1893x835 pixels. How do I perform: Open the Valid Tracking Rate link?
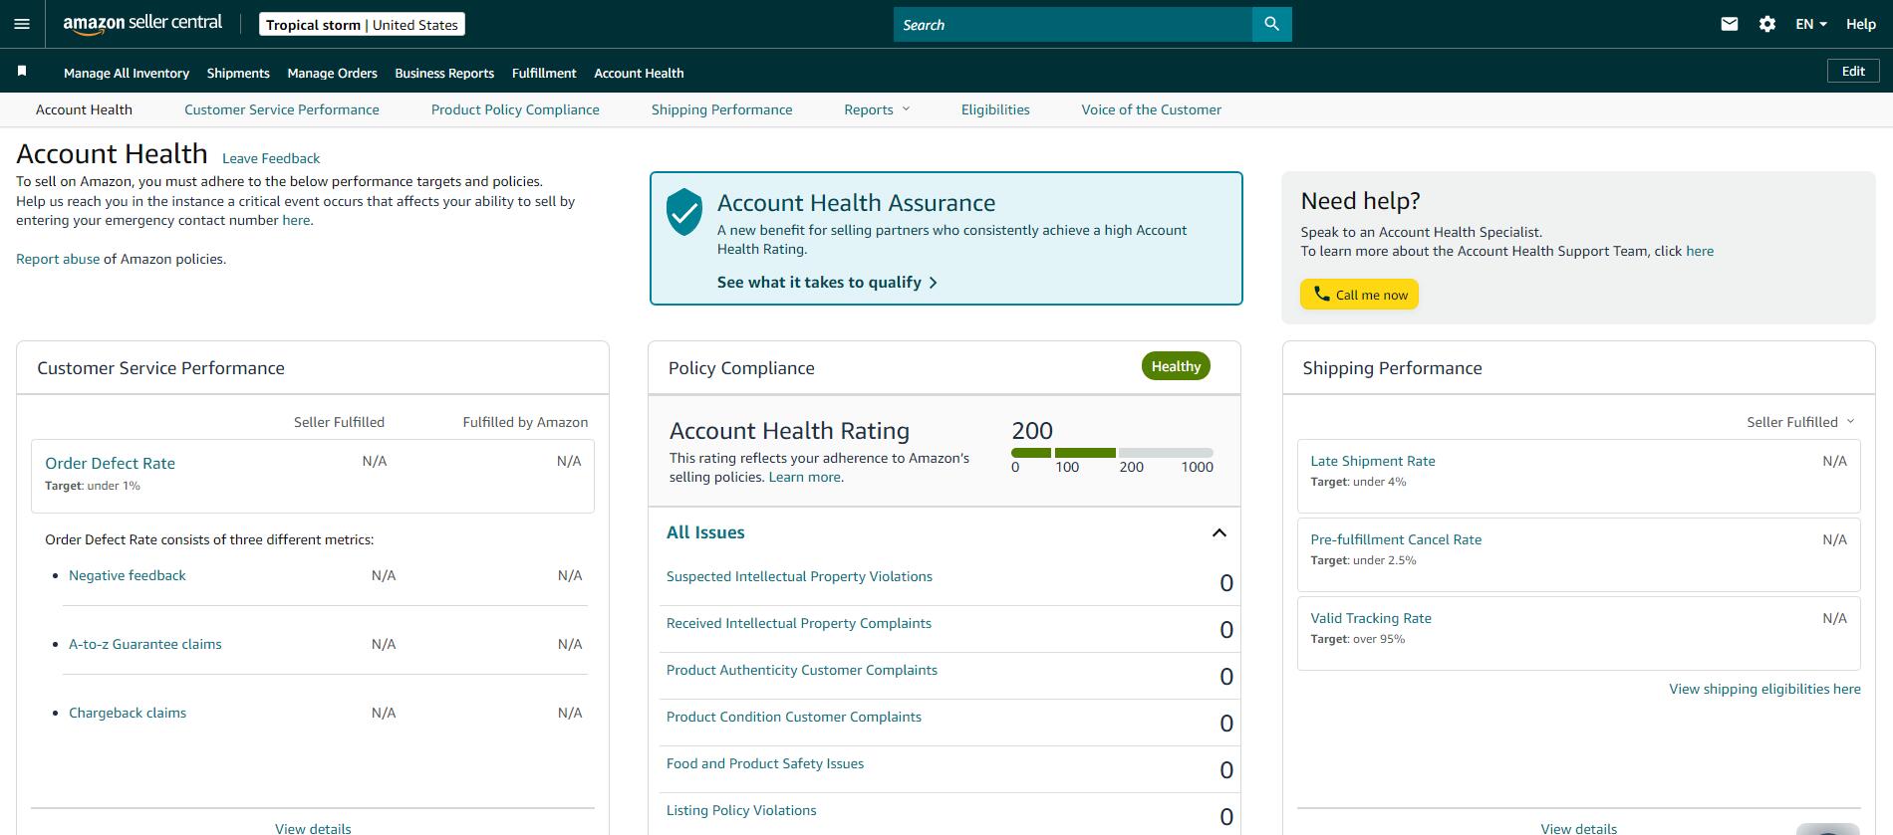coord(1371,618)
